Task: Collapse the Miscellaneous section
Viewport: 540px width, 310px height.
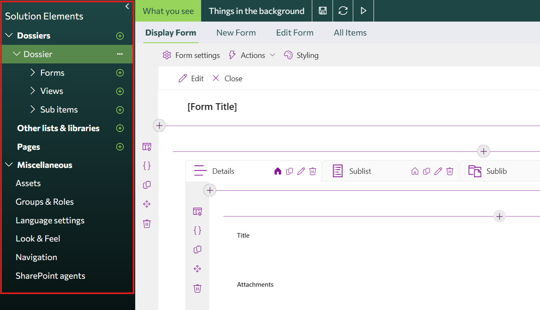Action: click(9, 165)
